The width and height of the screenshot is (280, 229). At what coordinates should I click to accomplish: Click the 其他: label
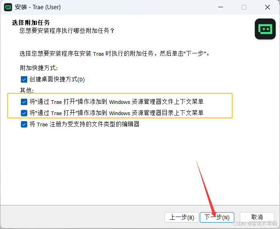pos(27,90)
